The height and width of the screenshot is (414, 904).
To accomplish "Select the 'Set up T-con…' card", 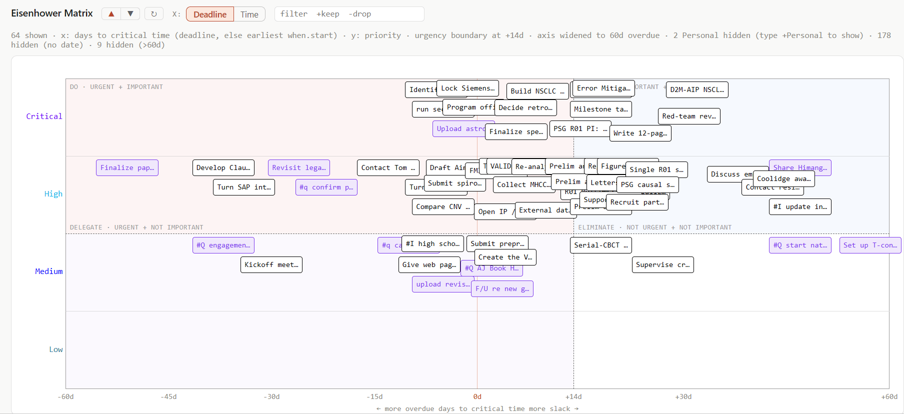I will pos(870,245).
